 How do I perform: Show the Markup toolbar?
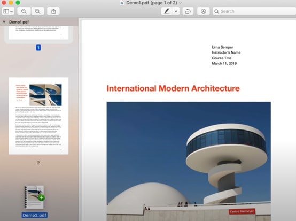pos(204,11)
